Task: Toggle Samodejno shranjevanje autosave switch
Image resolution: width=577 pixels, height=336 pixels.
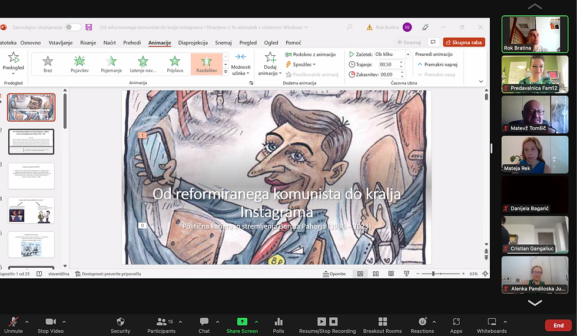Action: [x=73, y=27]
